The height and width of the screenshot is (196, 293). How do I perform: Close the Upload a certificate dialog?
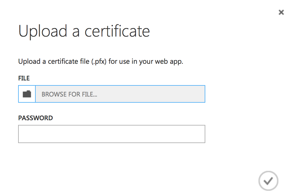281,12
